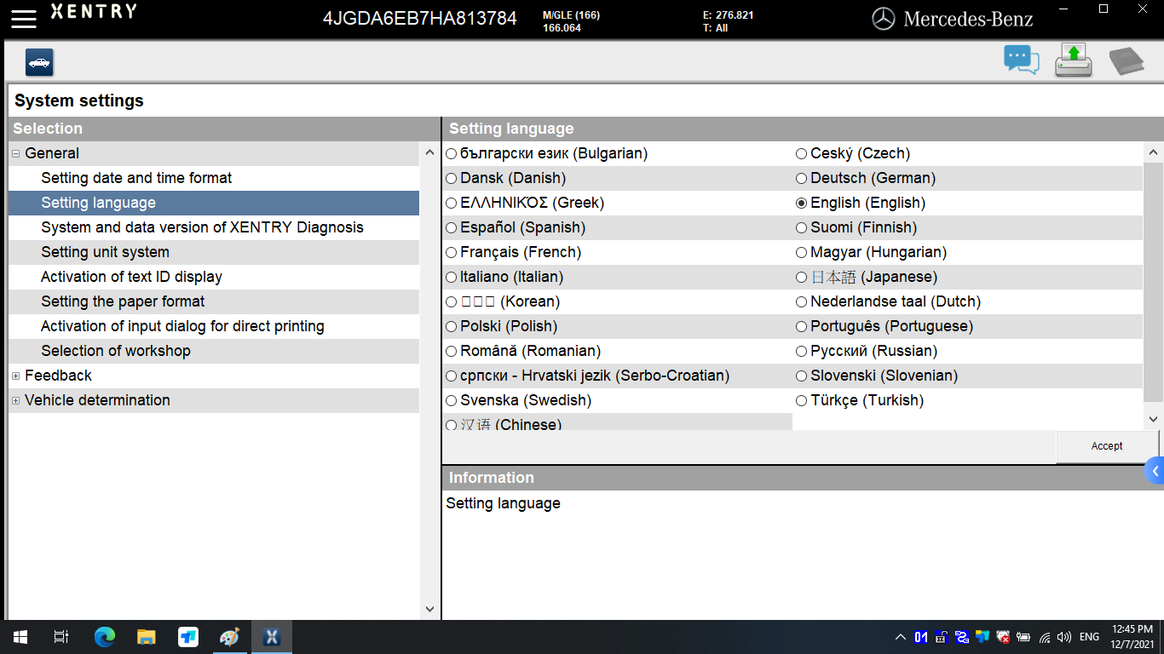This screenshot has height=654, width=1164.
Task: Select the Serbo-Croatian language option
Action: point(452,376)
